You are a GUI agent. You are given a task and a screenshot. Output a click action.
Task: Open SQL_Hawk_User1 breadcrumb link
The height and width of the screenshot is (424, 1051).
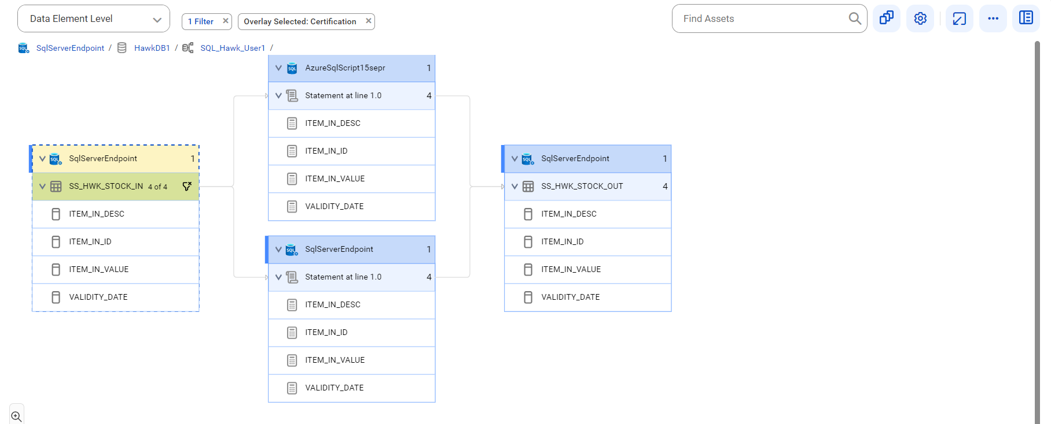[x=233, y=48]
